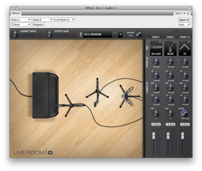Image resolution: width=202 pixels, height=171 pixels.
Task: Click the CHAN 1 column header
Action: pyautogui.click(x=156, y=37)
